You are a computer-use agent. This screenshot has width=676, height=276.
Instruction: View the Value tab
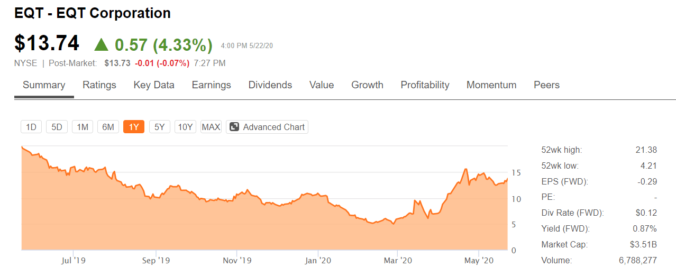pos(322,85)
